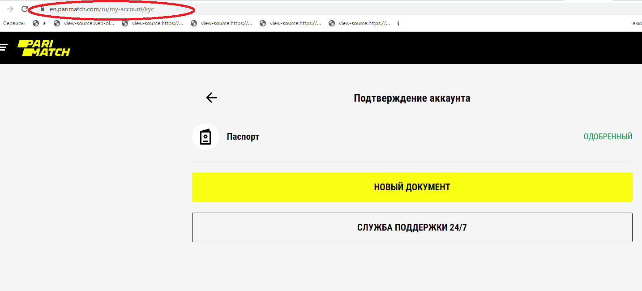The image size is (642, 291).
Task: Contact СЛУЖБА ПОДДЕРЖКИ 24/7
Action: click(412, 227)
